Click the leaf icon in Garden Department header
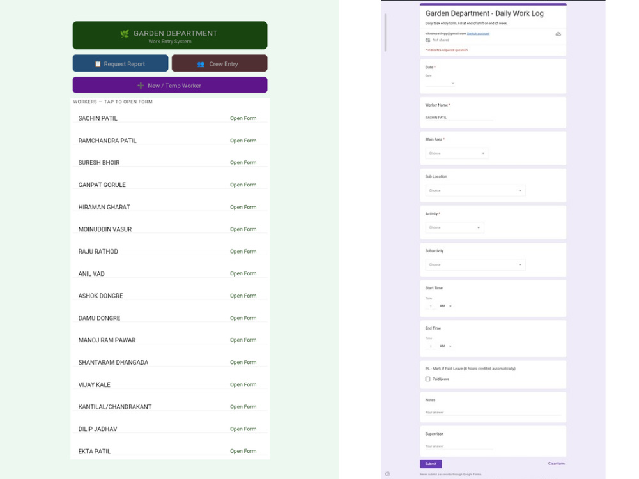The image size is (639, 479). [125, 34]
